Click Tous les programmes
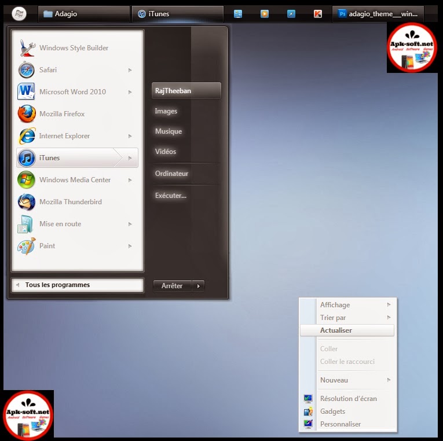The height and width of the screenshot is (441, 443). (78, 285)
